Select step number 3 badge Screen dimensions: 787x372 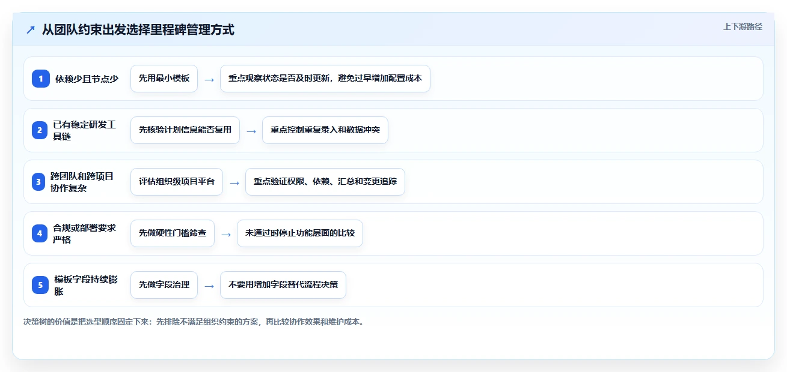coord(38,182)
